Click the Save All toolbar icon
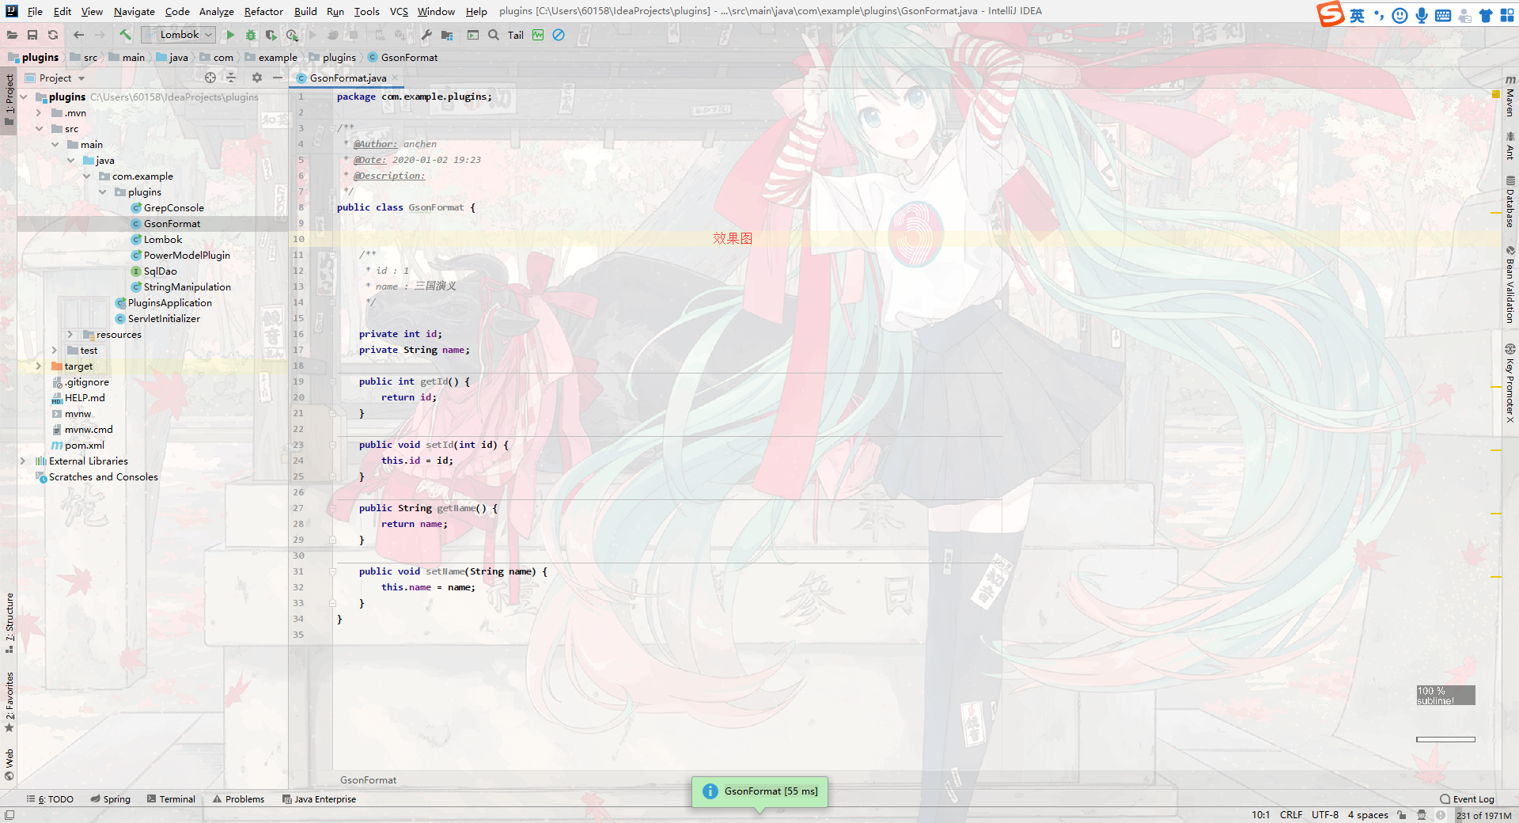This screenshot has height=823, width=1519. tap(32, 35)
